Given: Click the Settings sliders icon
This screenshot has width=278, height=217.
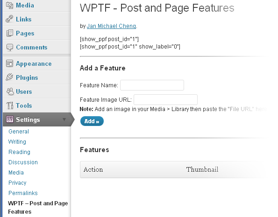Looking at the screenshot, I should 9,119.
